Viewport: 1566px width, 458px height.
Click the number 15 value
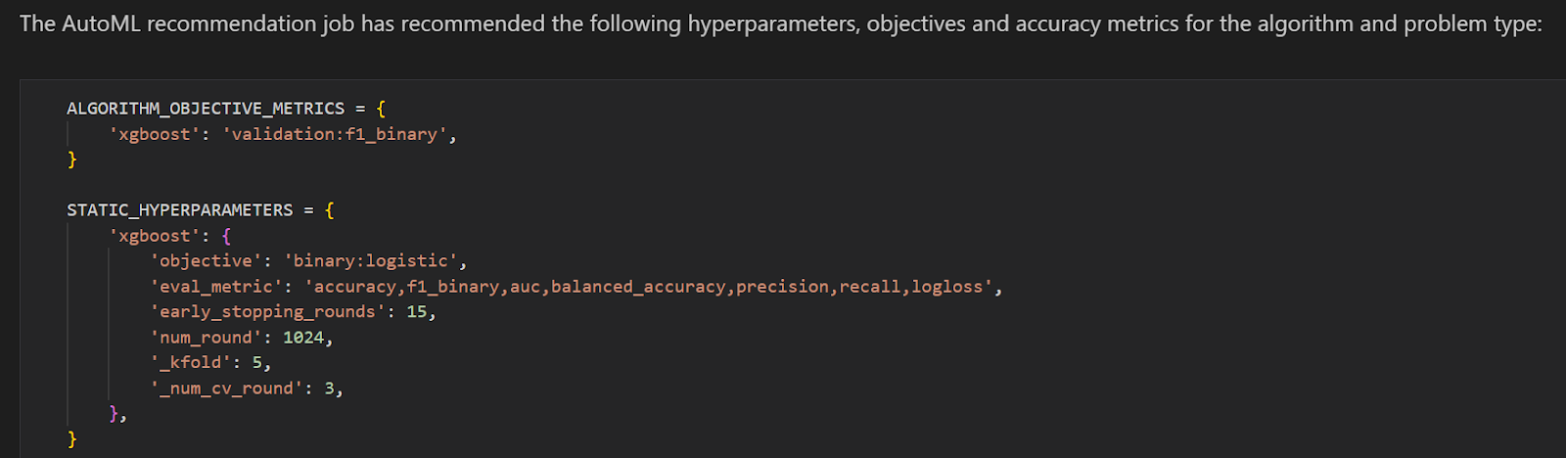(417, 312)
